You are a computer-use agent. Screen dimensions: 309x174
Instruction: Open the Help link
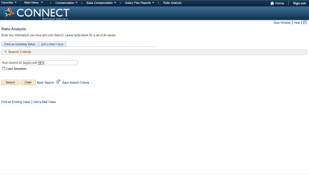click(297, 23)
